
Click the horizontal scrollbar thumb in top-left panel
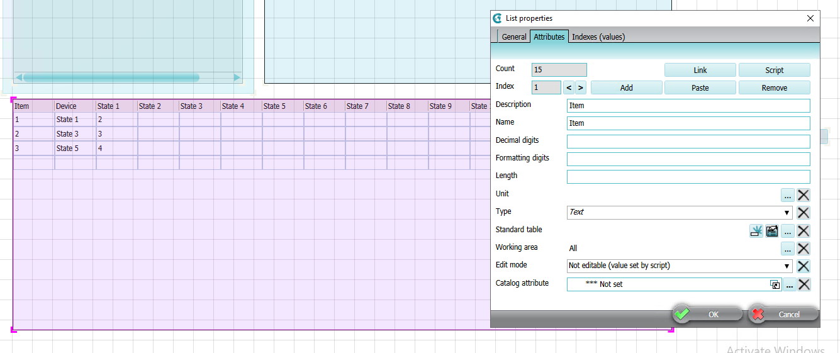click(x=111, y=77)
